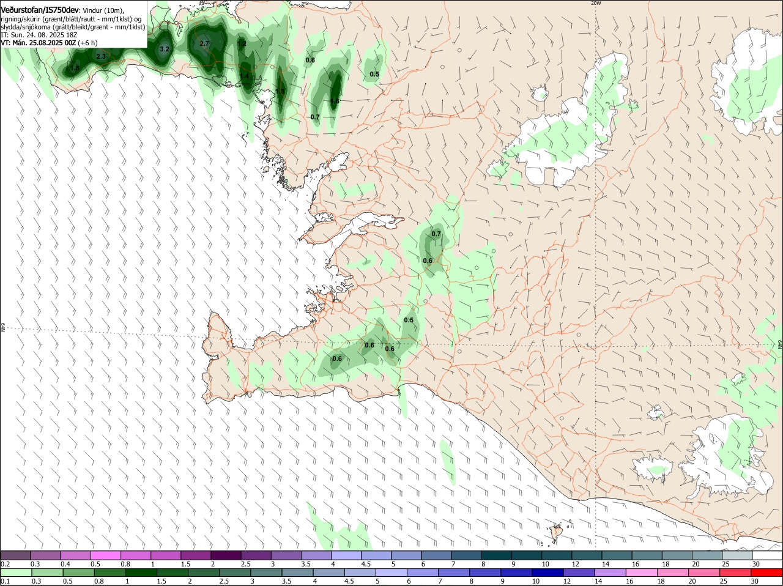Screen dimensions: 783x586
Task: Click the 'Vindur (10m)' caption text
Action: (x=103, y=10)
